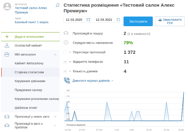Click the profile avatar icon
The image size is (188, 132).
tap(7, 7)
